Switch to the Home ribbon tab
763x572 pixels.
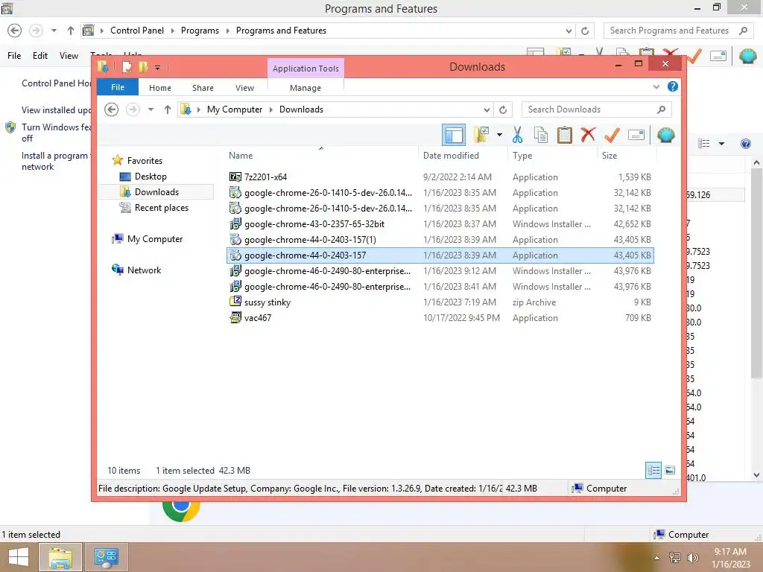click(x=160, y=88)
